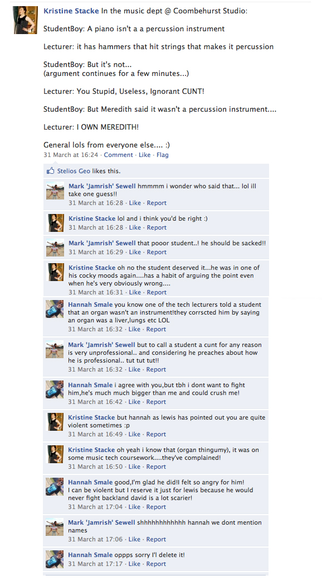Screen dimensions: 322x585
Task: Like Kristine Stacke's comment at 16:49
Action: [134, 434]
